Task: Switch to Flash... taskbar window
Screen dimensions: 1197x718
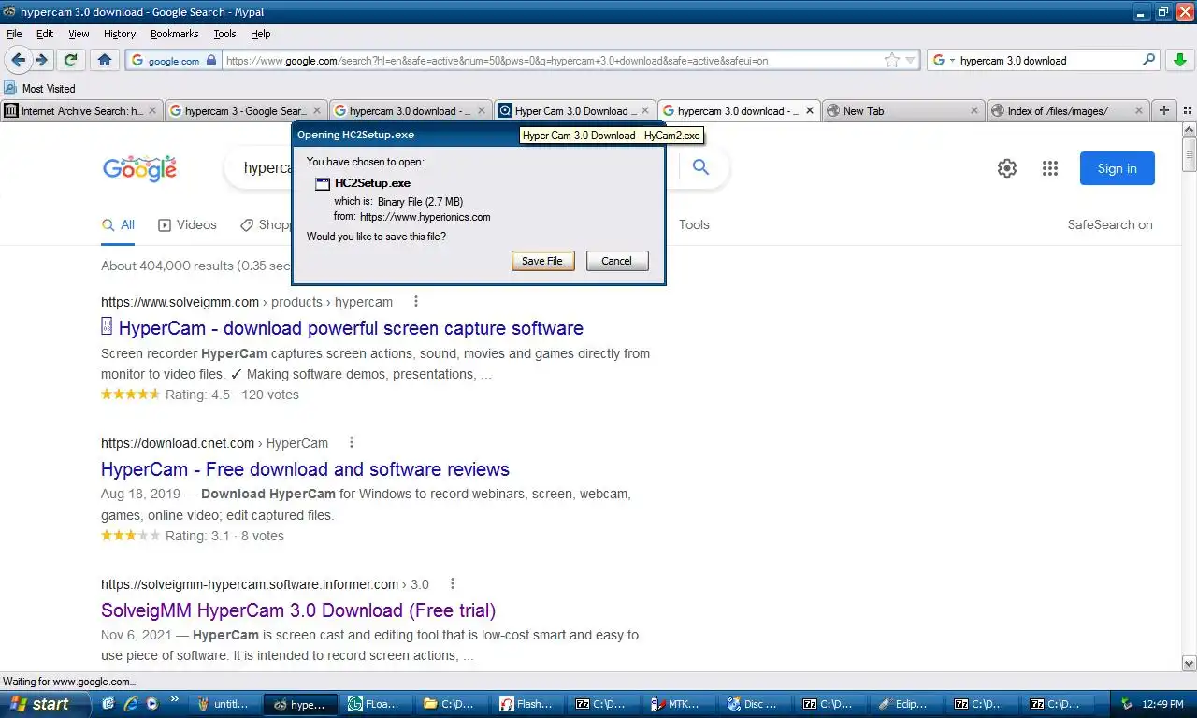Action: pos(528,705)
